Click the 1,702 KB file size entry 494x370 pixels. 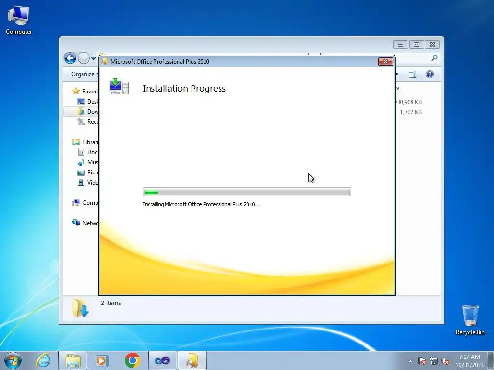(411, 112)
